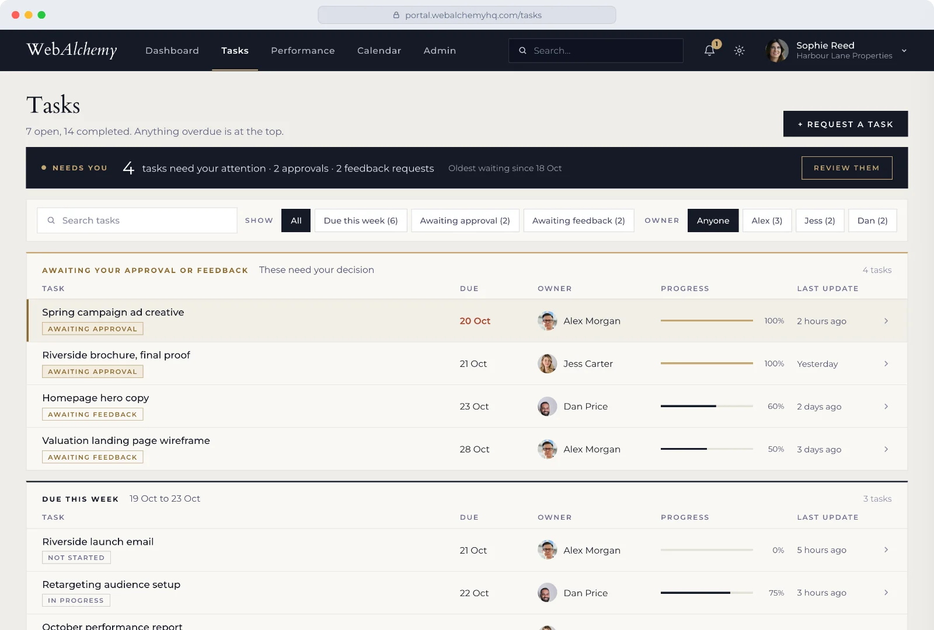Open the Calendar navigation item

coord(379,51)
